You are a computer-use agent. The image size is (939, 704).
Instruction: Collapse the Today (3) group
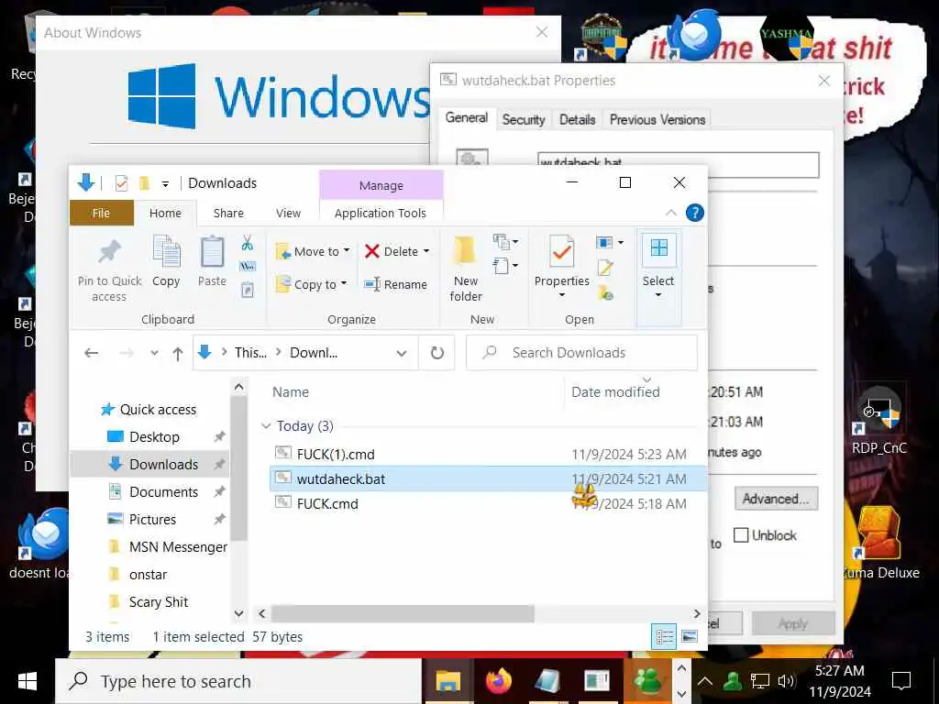click(x=266, y=425)
